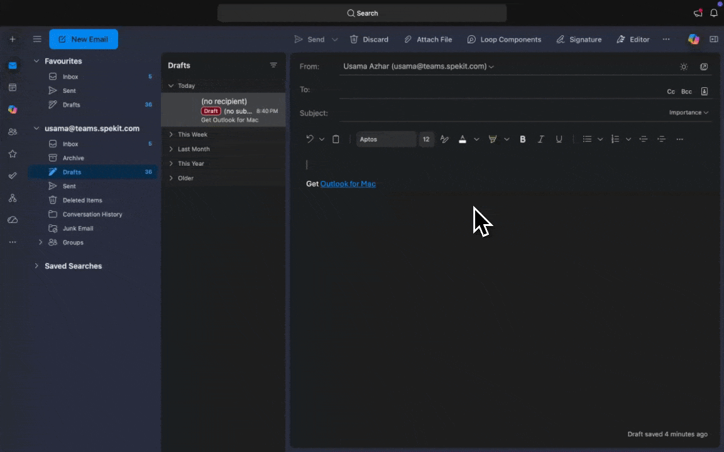724x452 pixels.
Task: Follow the Outlook for Mac link
Action: [x=348, y=183]
